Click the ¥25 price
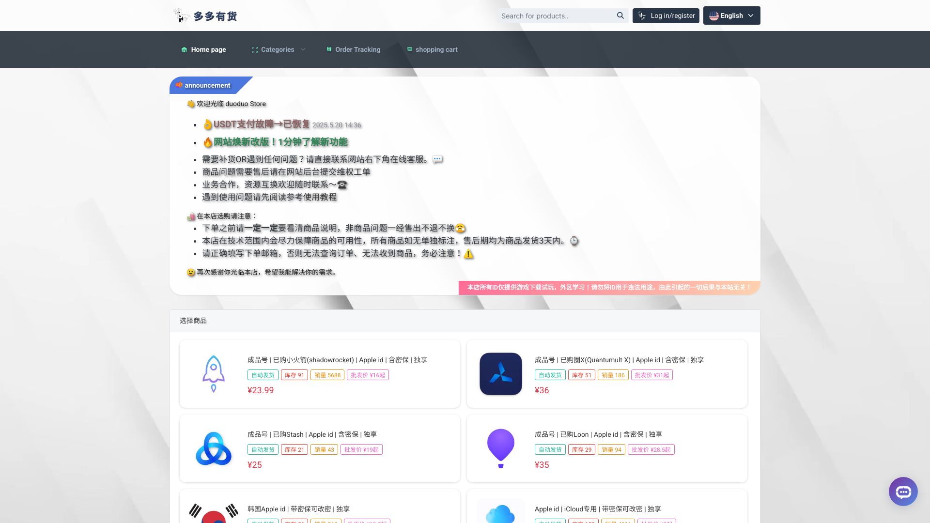This screenshot has width=930, height=523. tap(254, 465)
